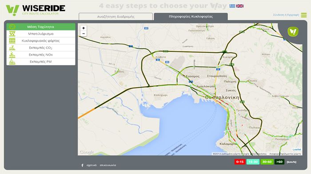Image resolution: width=311 pixels, height=174 pixels.
Task: Open the Facebook page icon
Action: click(82, 165)
